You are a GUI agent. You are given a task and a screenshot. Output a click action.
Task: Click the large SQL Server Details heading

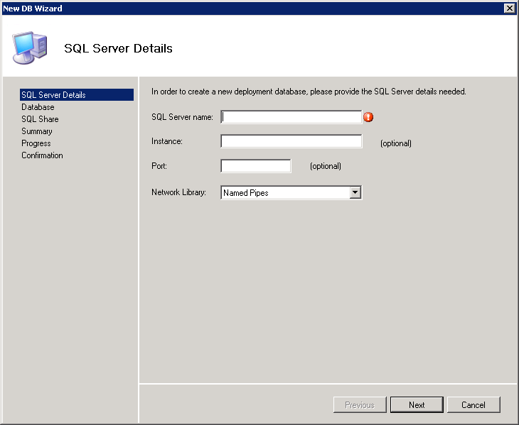coord(118,48)
